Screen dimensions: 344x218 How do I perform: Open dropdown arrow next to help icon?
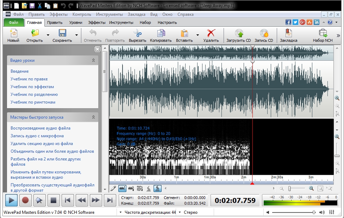336,22
